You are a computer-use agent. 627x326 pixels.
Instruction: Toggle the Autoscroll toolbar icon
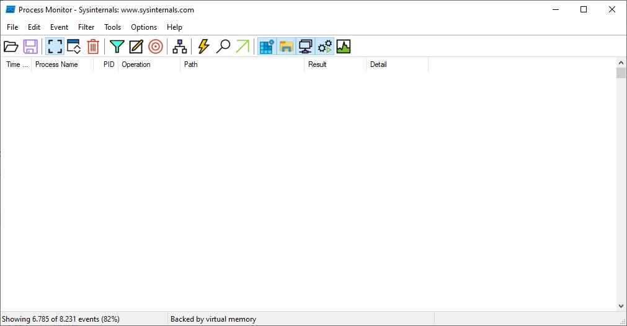74,46
